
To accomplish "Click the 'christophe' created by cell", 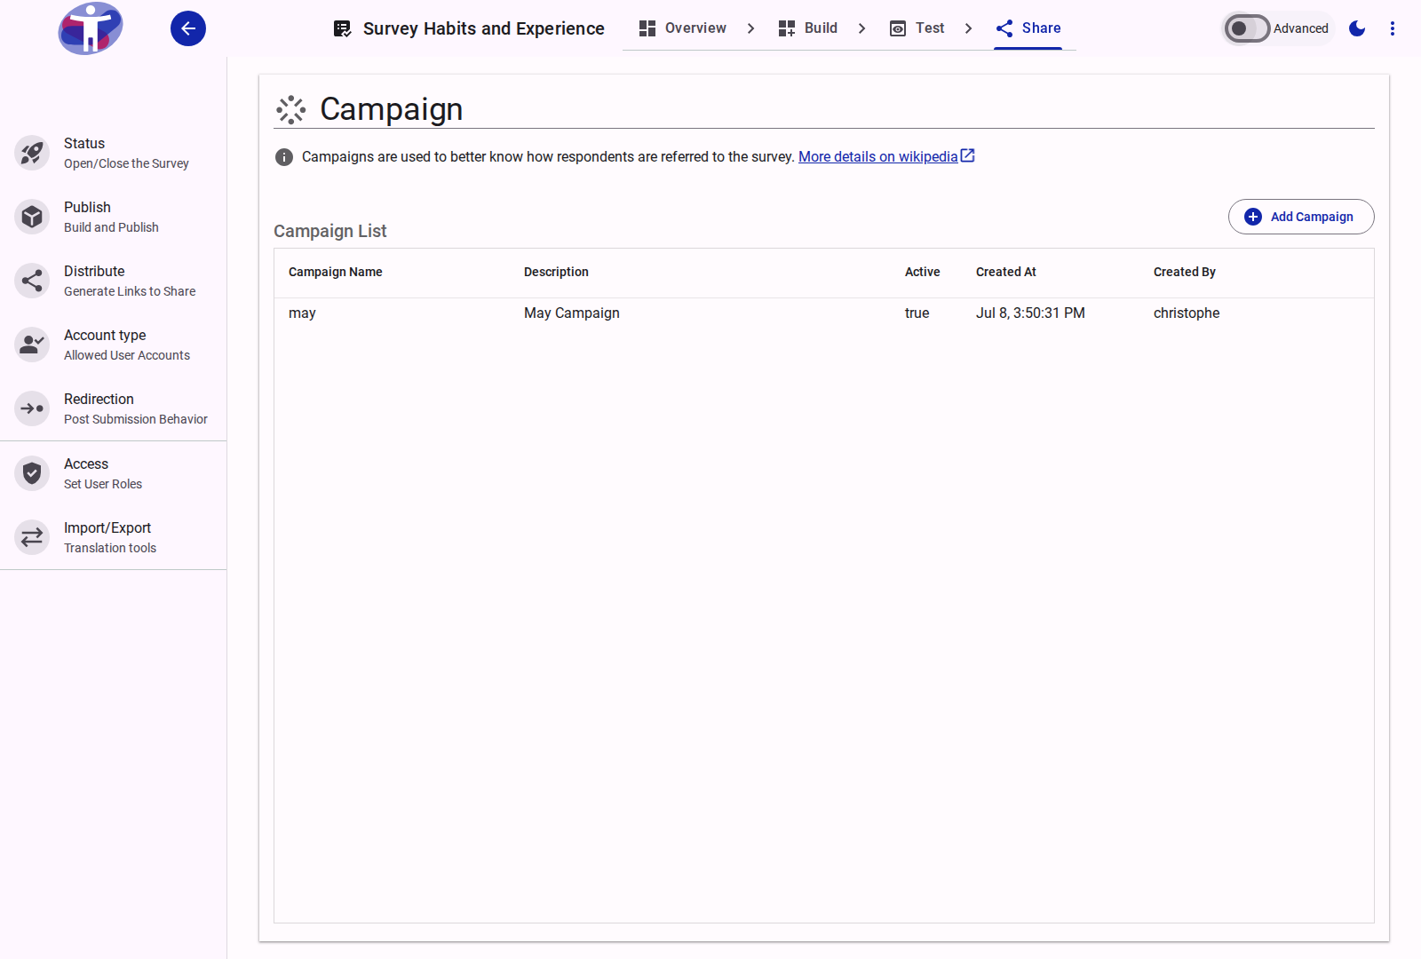I will 1187,313.
